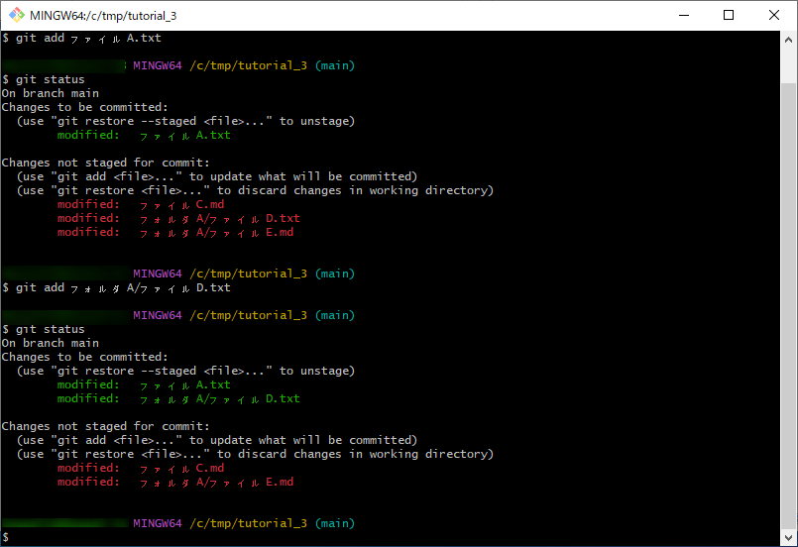The image size is (798, 547).
Task: Close the MINGW64 terminal window
Action: pyautogui.click(x=773, y=15)
